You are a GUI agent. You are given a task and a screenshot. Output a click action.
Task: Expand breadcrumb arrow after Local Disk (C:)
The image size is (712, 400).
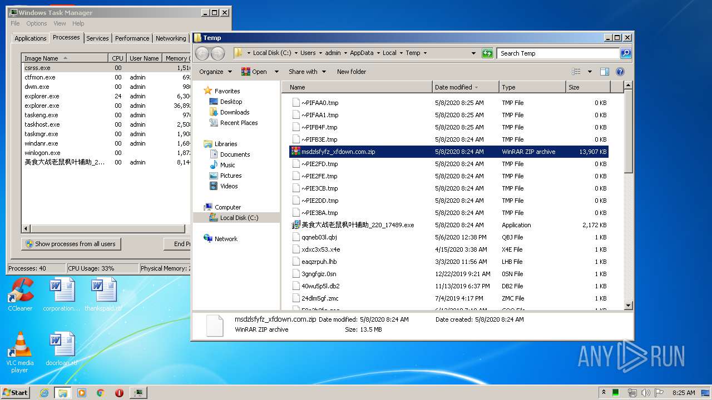pyautogui.click(x=296, y=53)
